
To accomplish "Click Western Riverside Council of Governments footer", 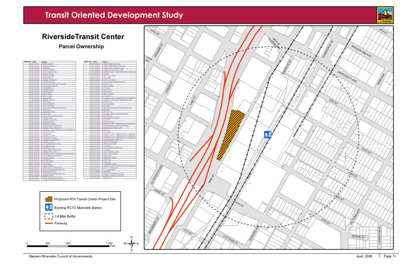I will pyautogui.click(x=60, y=256).
